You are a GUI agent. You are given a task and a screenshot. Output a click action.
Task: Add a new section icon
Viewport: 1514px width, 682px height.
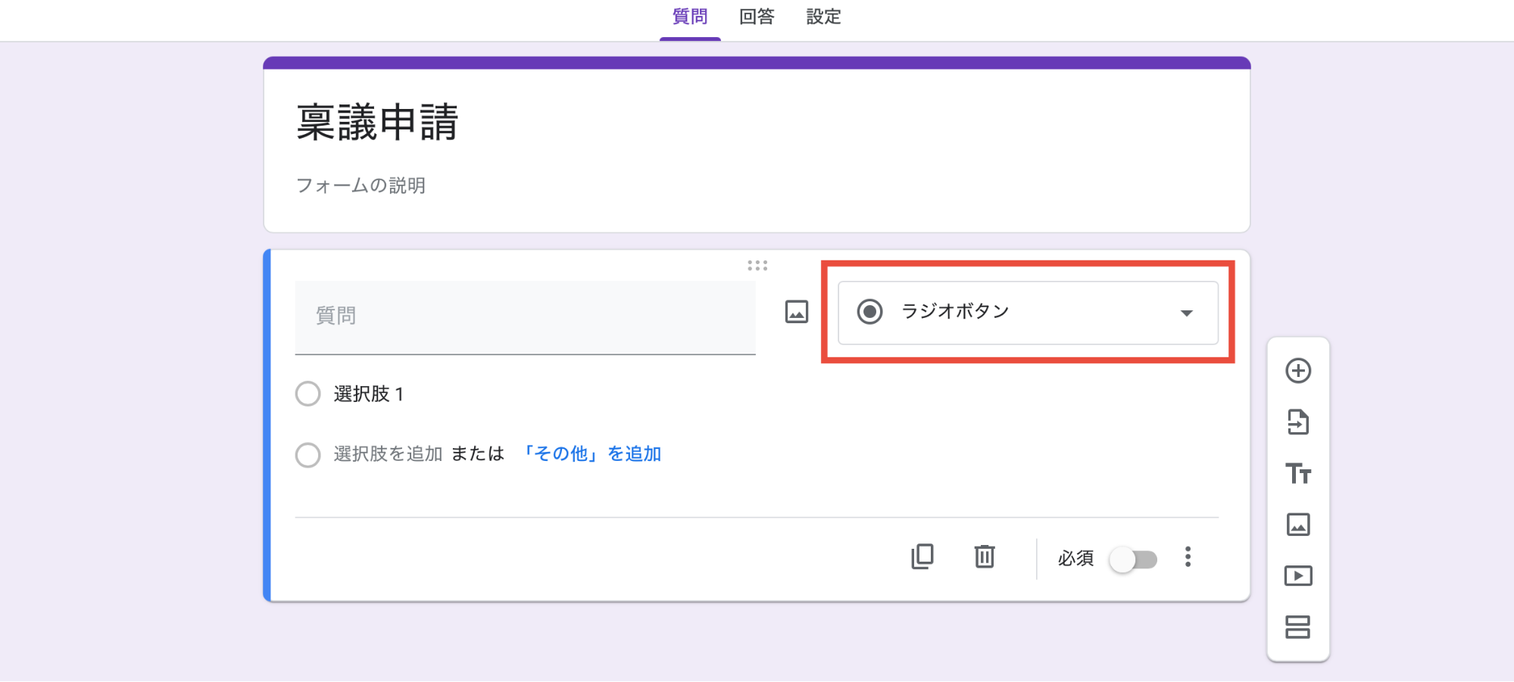(1298, 628)
